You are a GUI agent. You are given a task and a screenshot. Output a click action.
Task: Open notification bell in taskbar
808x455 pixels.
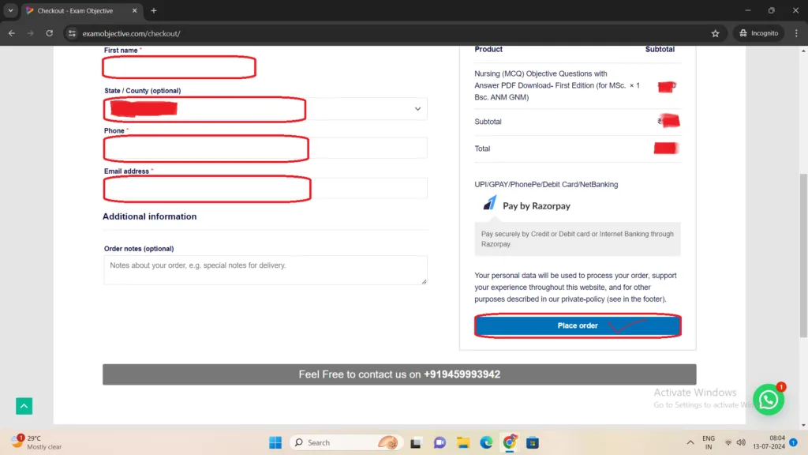(x=794, y=442)
